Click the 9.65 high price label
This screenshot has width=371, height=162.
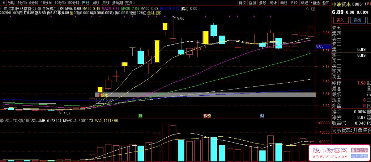pos(181,19)
